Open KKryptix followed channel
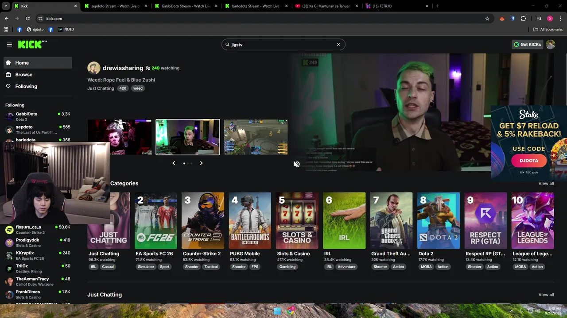Screen dimensions: 567x318 (38, 256)
